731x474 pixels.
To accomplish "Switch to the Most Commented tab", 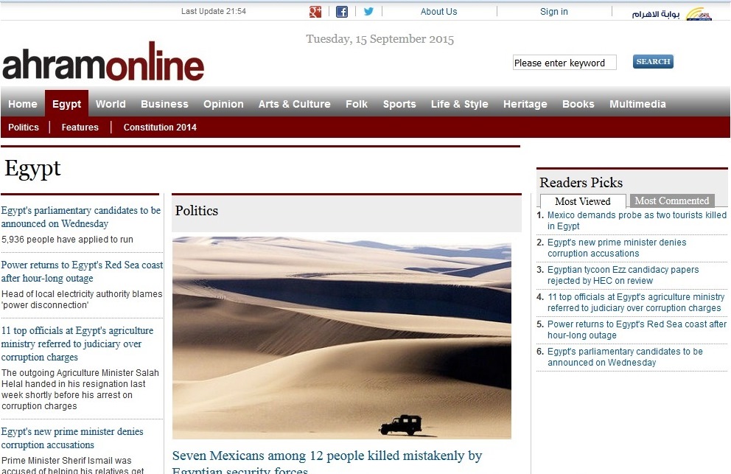I will tap(671, 201).
